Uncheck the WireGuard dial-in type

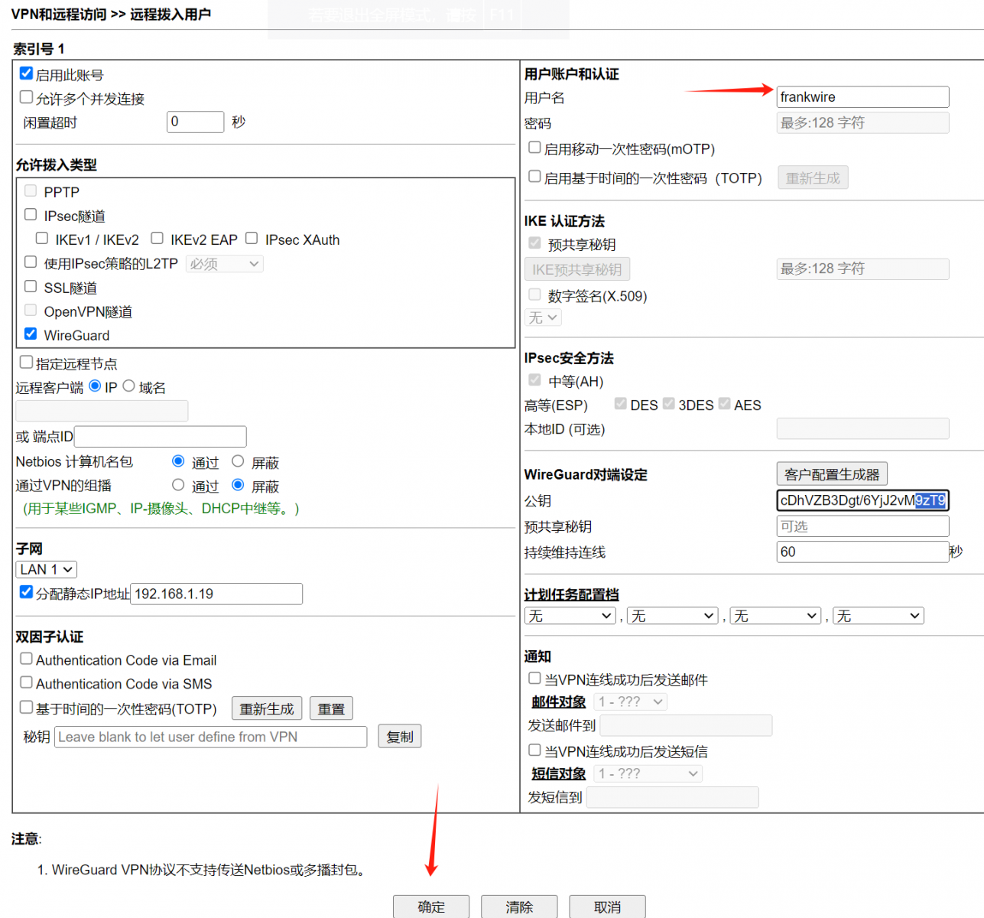pos(31,334)
